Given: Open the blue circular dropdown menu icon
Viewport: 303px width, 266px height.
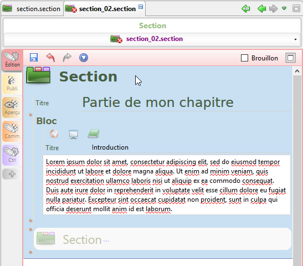Looking at the screenshot, I should pos(84,58).
